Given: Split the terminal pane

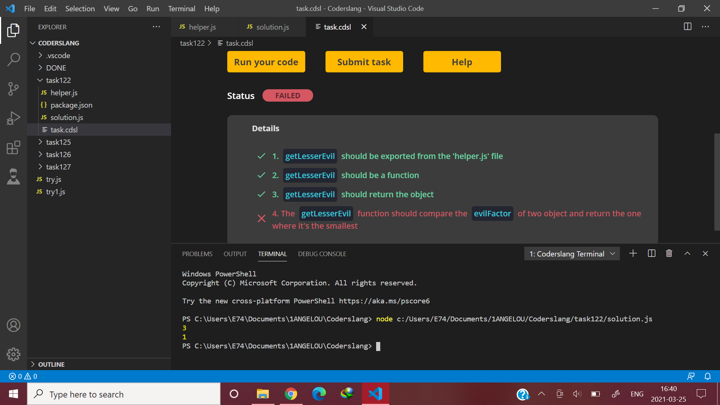Looking at the screenshot, I should (x=652, y=253).
